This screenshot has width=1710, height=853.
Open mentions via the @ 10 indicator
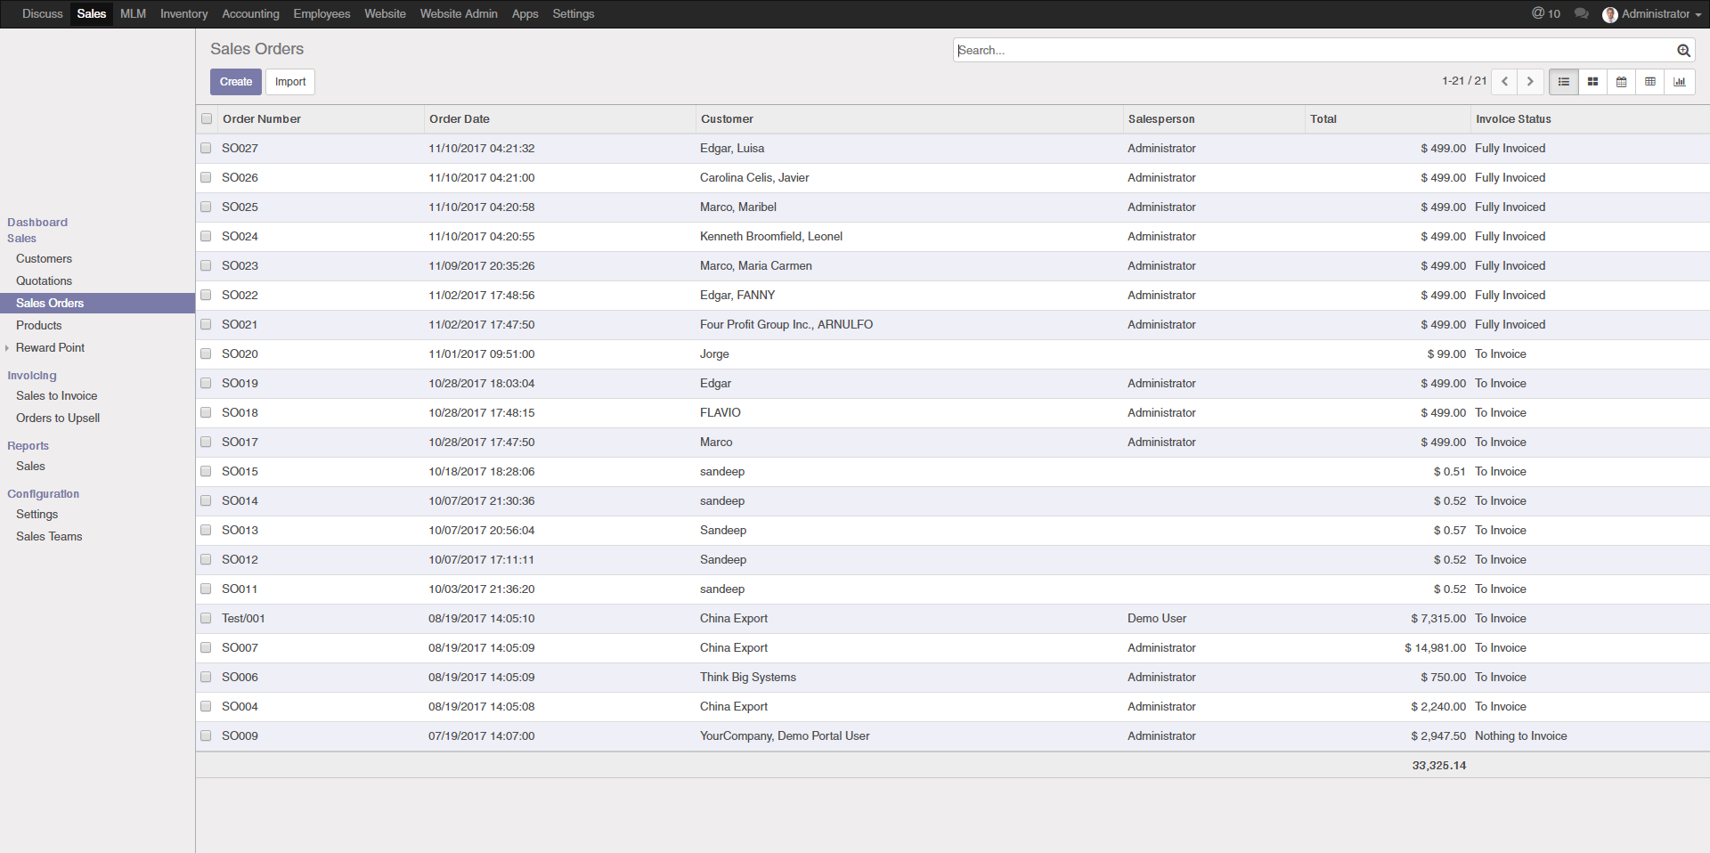pos(1545,13)
